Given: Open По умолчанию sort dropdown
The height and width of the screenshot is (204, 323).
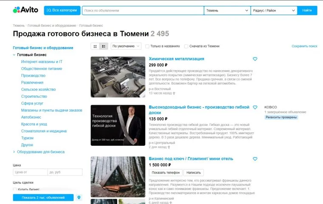Looking at the screenshot, I should pyautogui.click(x=126, y=46).
